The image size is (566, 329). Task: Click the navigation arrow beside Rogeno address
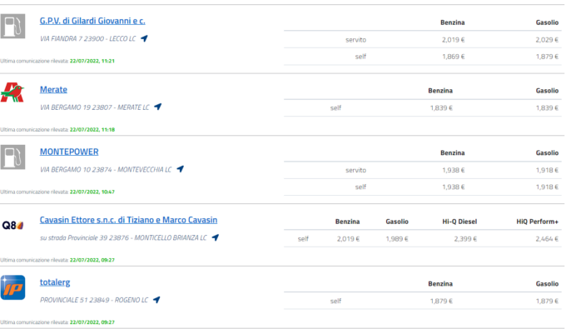[156, 300]
